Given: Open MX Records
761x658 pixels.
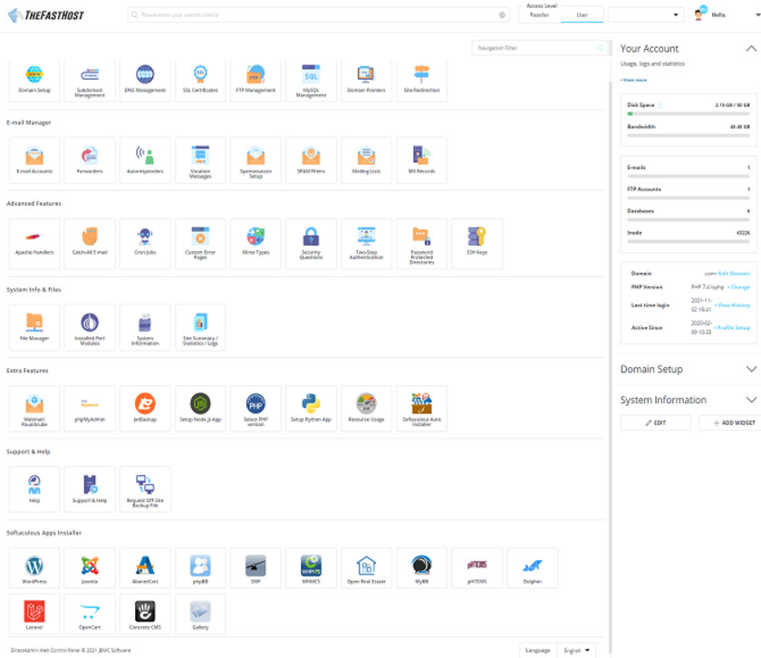Looking at the screenshot, I should tap(422, 160).
